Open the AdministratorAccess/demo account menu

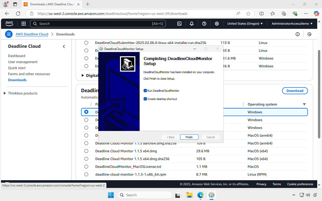[292, 23]
